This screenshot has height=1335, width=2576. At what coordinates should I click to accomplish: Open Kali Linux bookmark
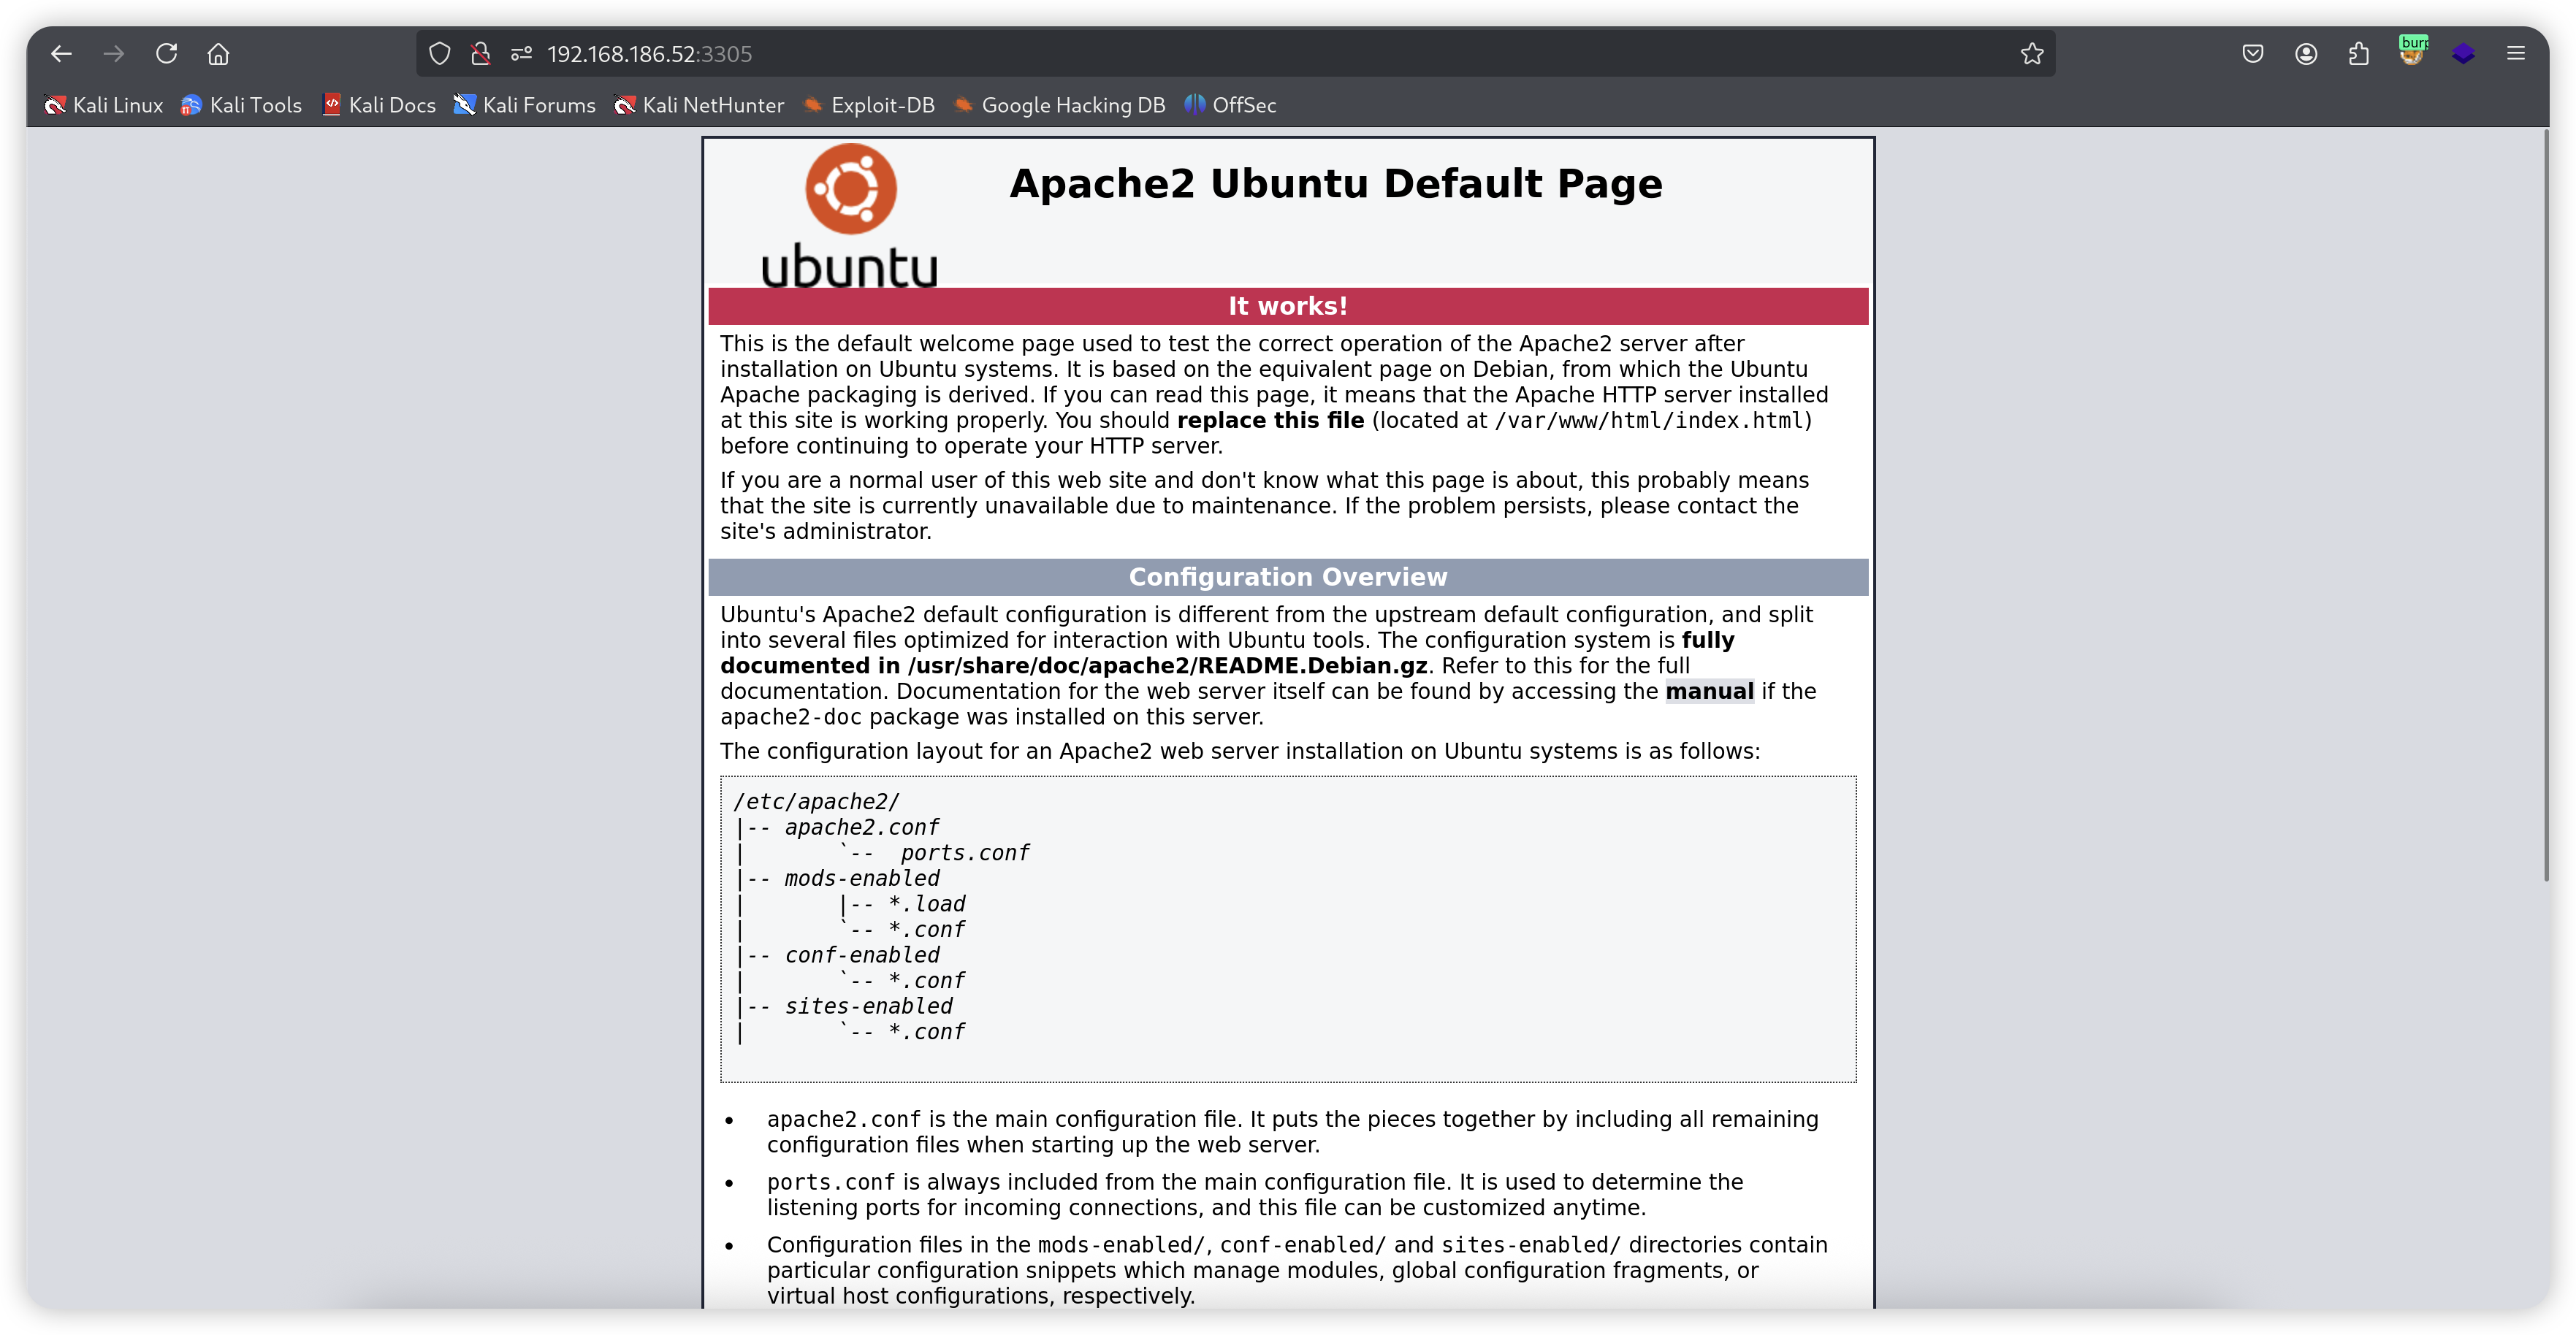point(104,105)
